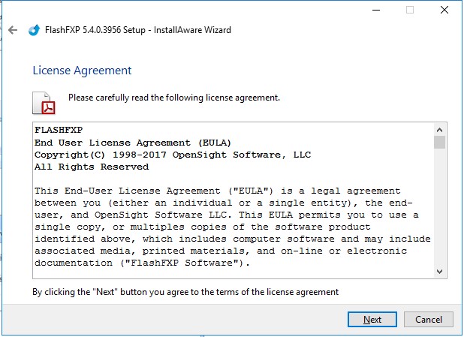Click the empty scrollbar track below the thumb
This screenshot has width=464, height=337.
point(440,210)
